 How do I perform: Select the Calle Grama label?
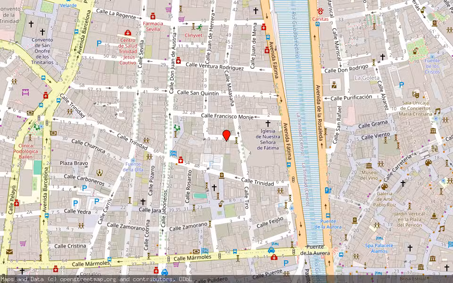pos(373,125)
